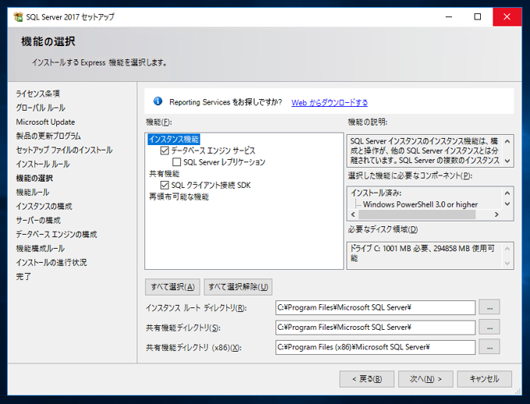Click the blue information icon beside Reporting Services
The width and height of the screenshot is (530, 404).
tap(157, 101)
